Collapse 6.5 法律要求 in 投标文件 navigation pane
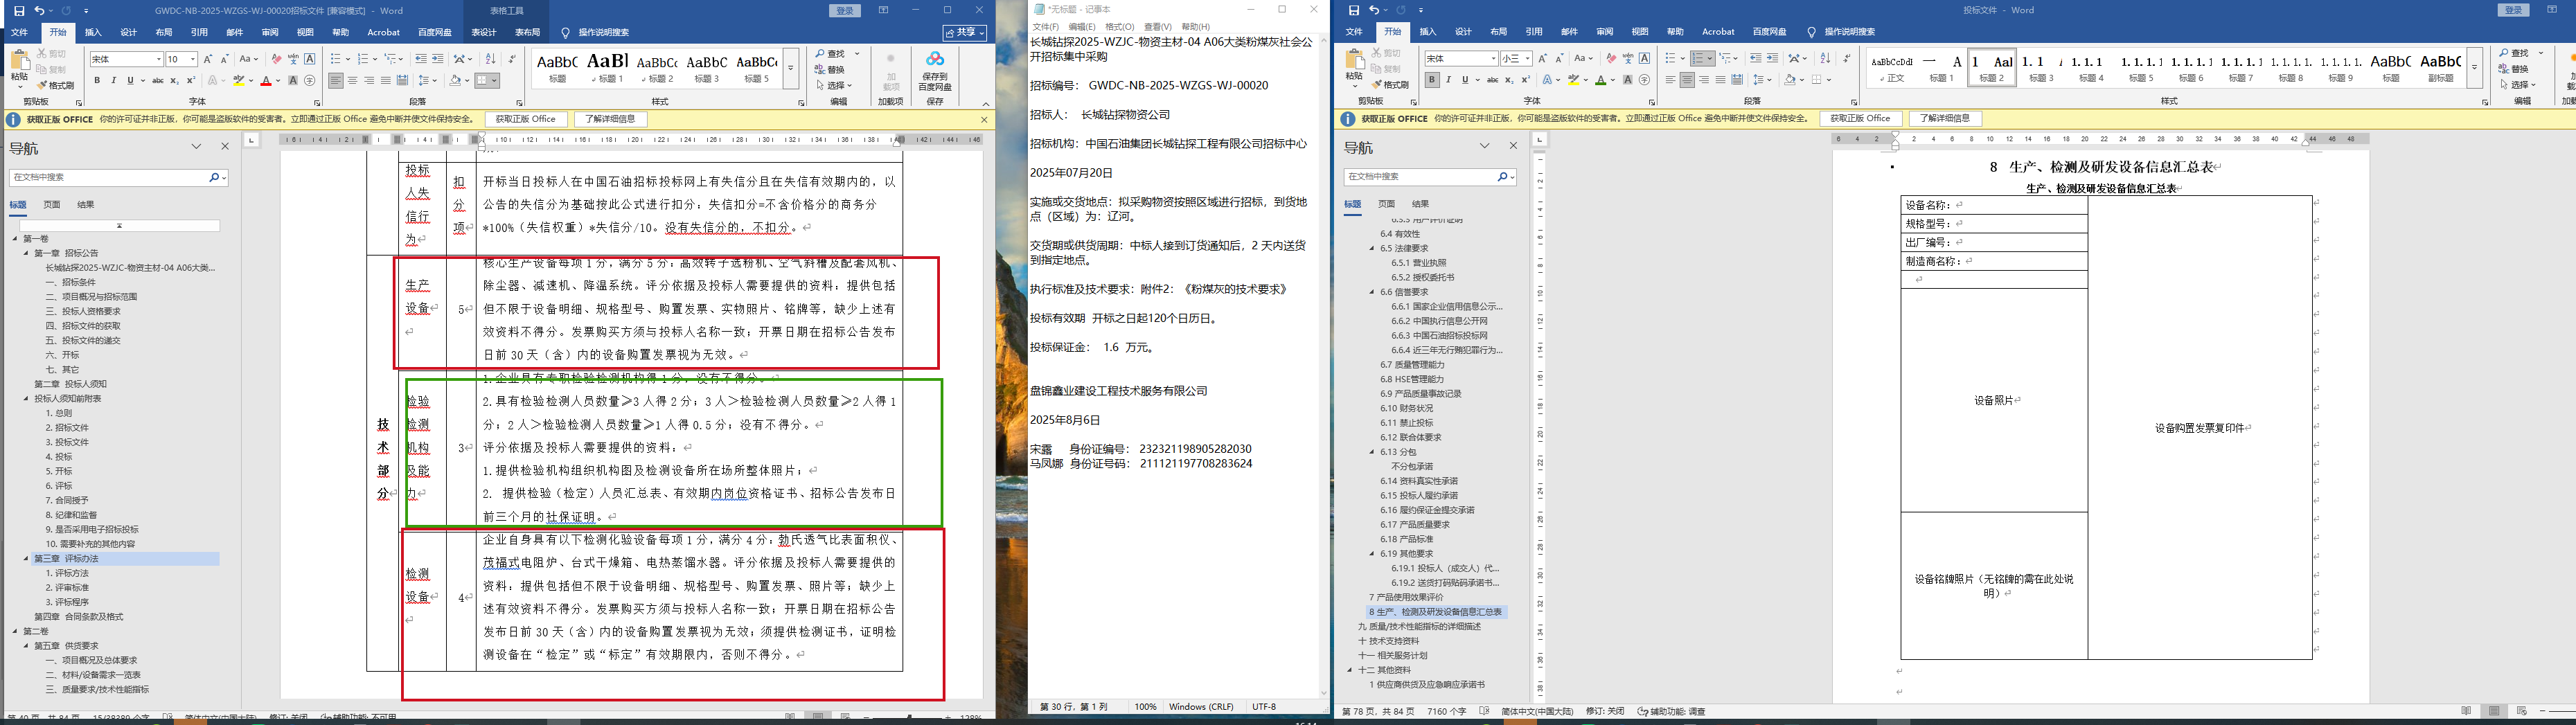 click(1372, 248)
